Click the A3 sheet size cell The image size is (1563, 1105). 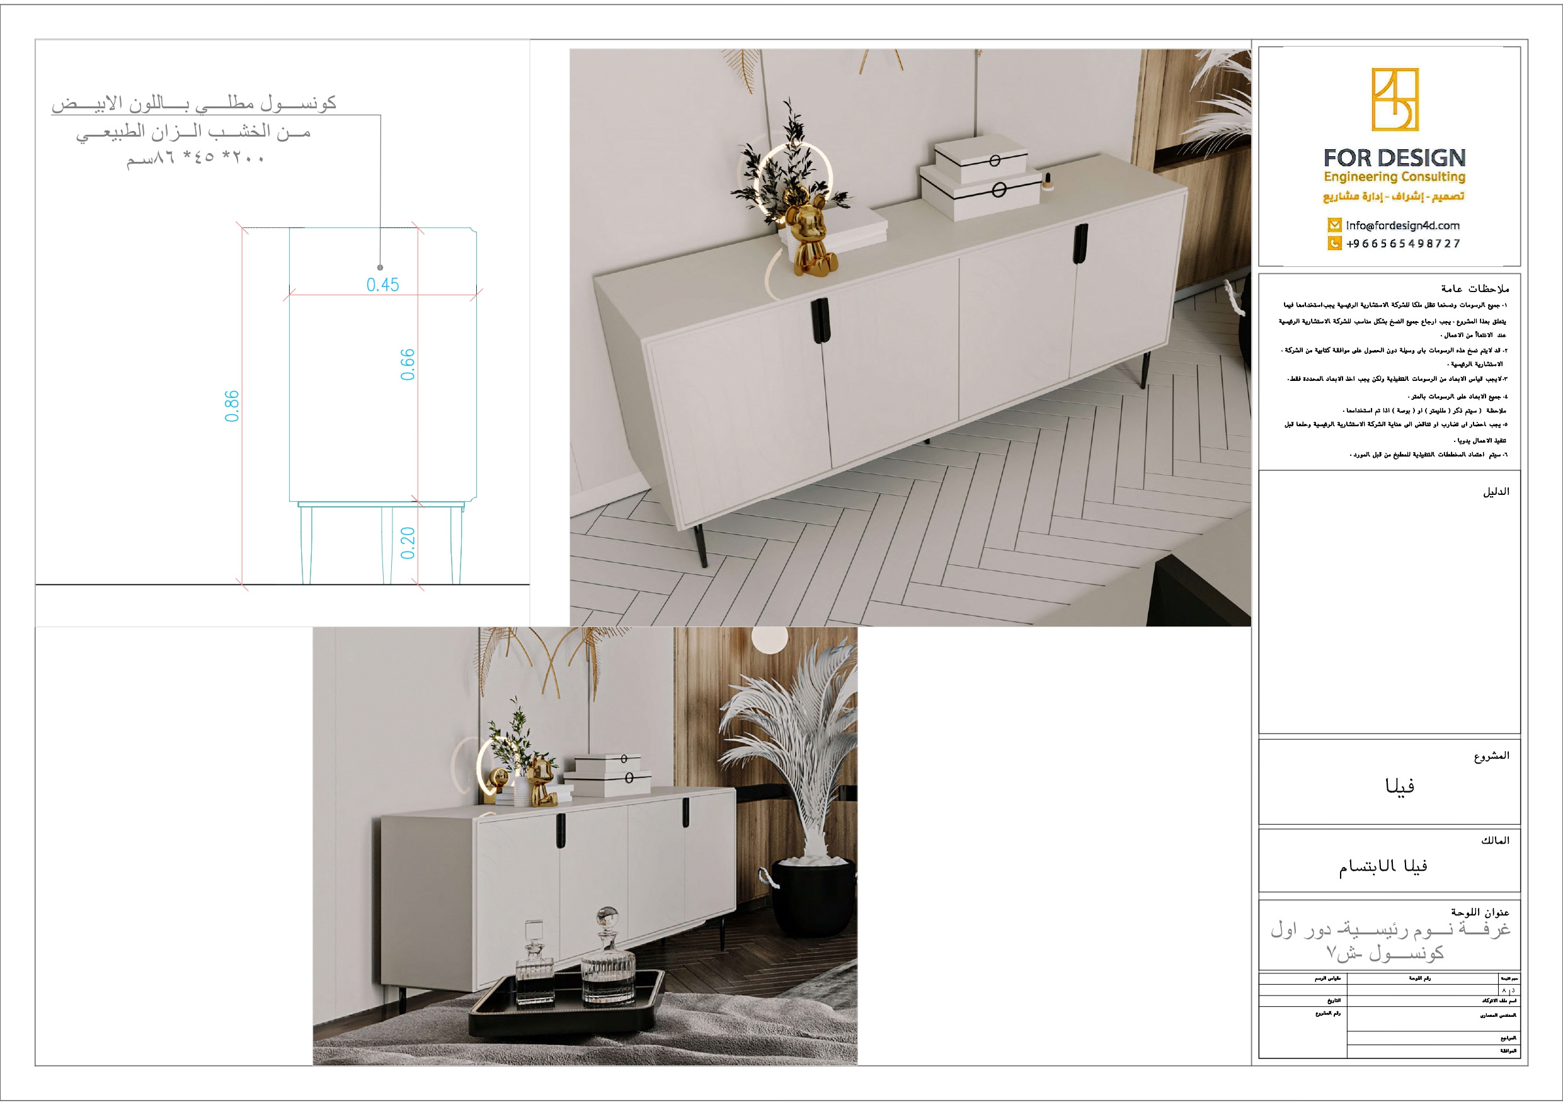1508,990
